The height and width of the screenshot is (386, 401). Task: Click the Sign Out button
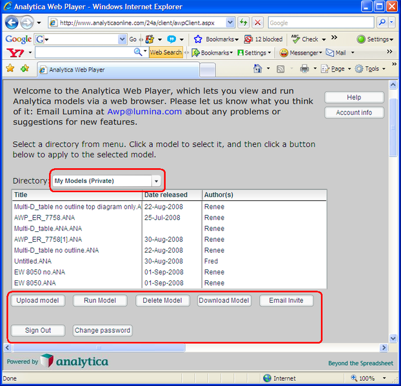point(38,331)
